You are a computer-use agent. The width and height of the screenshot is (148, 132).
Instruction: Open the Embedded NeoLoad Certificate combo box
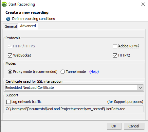point(74,88)
